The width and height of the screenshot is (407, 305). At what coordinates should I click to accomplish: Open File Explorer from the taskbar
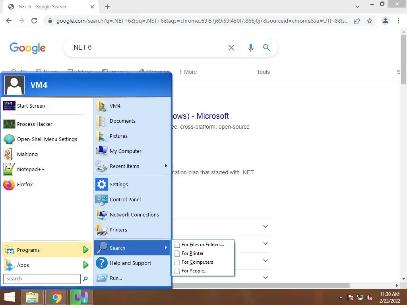tap(32, 297)
